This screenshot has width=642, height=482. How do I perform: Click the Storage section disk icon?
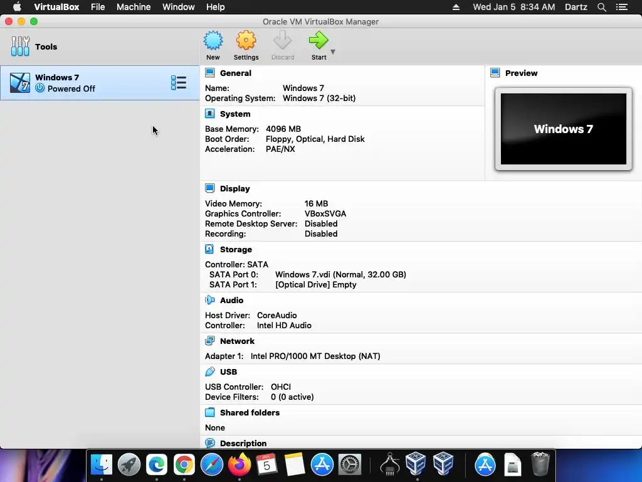coord(209,249)
